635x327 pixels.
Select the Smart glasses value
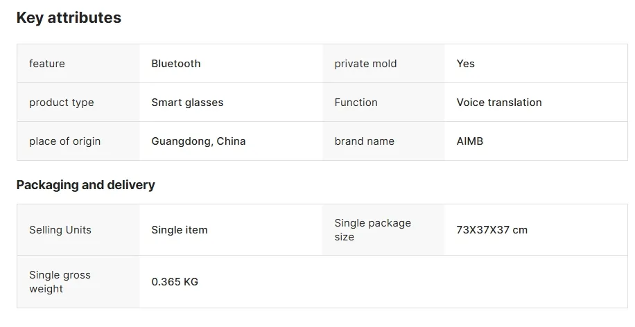[187, 103]
